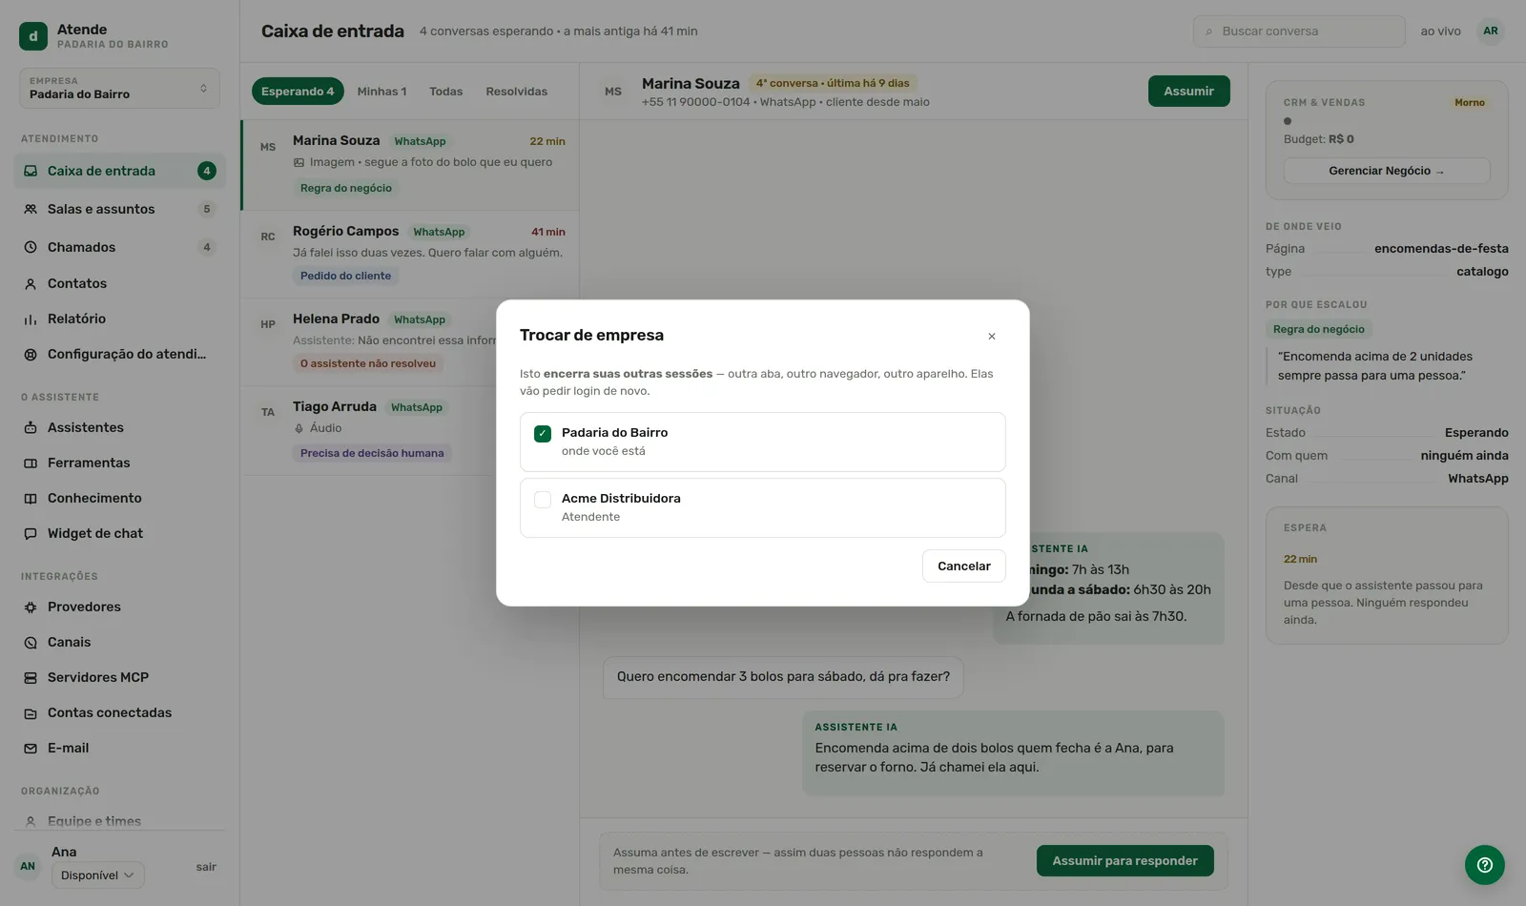Click the Canais icon
The image size is (1526, 906).
pos(31,642)
